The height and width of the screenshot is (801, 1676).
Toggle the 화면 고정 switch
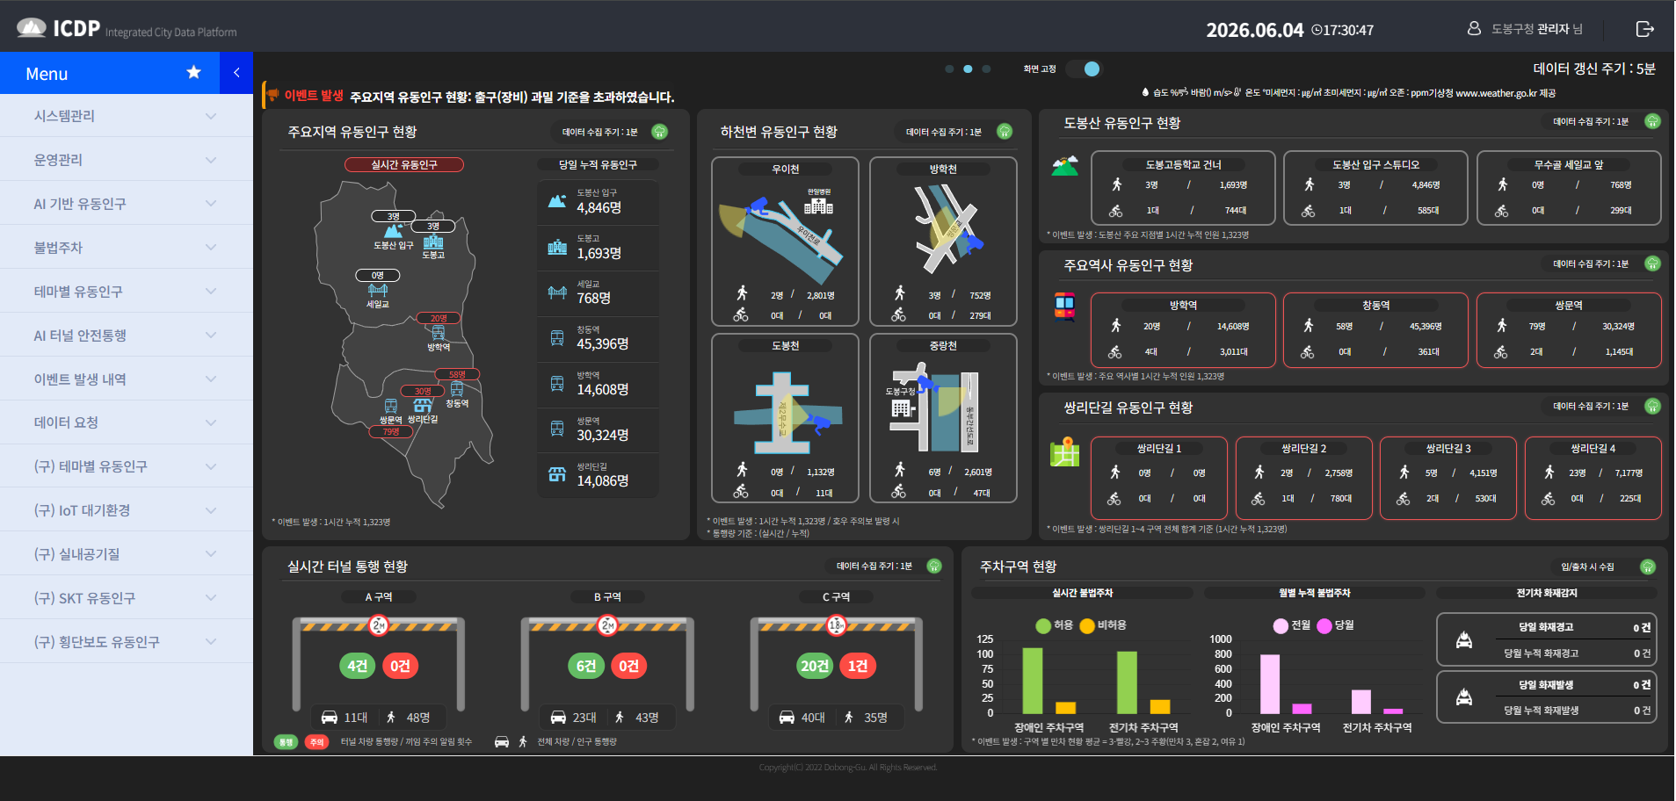[1084, 69]
